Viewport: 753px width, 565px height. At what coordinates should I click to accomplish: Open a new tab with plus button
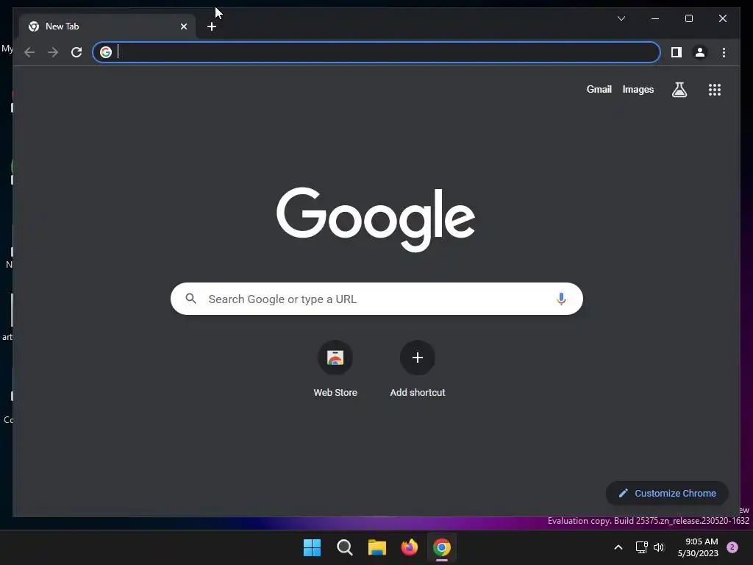click(212, 26)
